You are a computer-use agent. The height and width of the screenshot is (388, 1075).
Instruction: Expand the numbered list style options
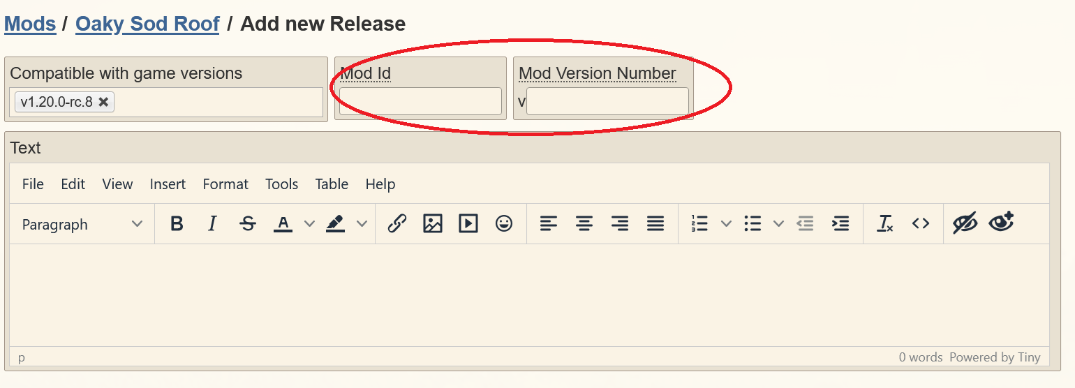(726, 224)
